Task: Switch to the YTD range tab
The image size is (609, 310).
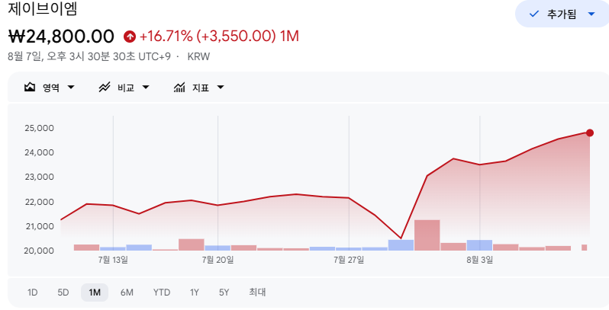Action: (162, 292)
